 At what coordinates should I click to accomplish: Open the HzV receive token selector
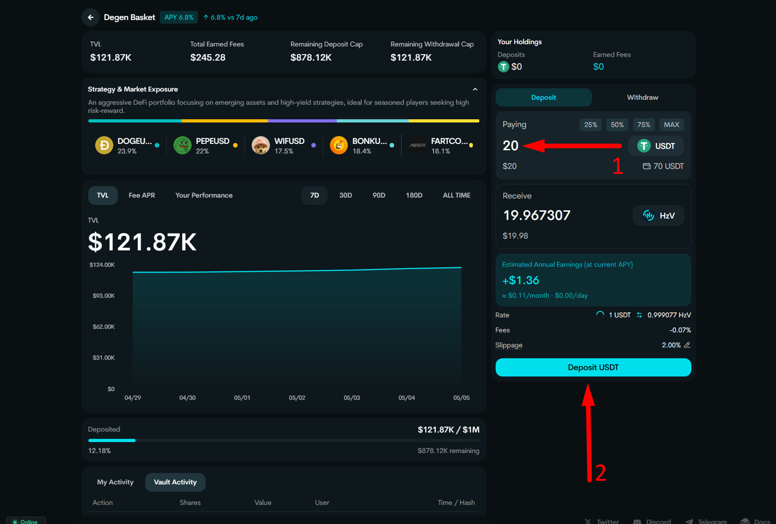pos(658,215)
